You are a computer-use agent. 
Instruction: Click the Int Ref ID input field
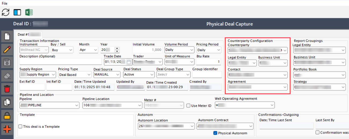[x=59, y=87]
